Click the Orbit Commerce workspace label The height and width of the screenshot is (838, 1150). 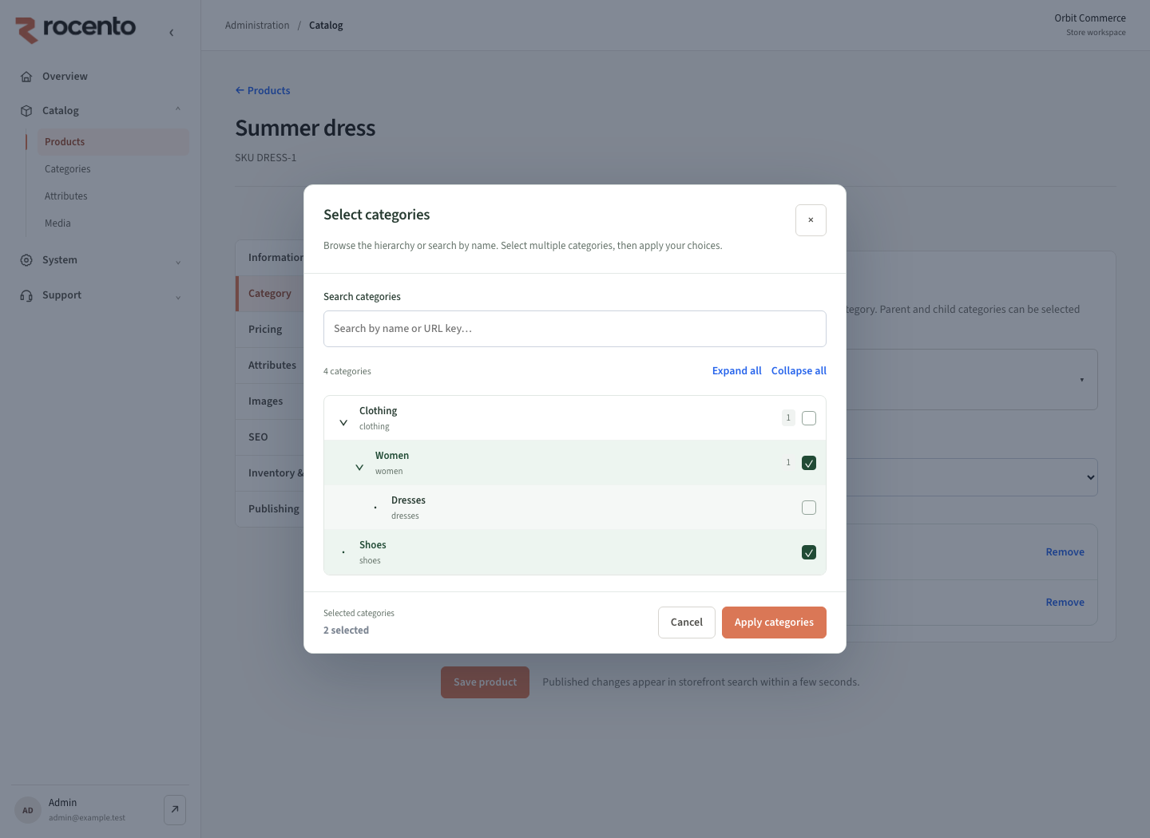point(1089,18)
